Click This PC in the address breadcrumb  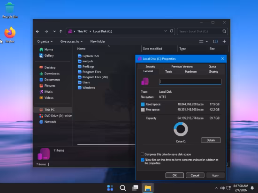(82, 31)
